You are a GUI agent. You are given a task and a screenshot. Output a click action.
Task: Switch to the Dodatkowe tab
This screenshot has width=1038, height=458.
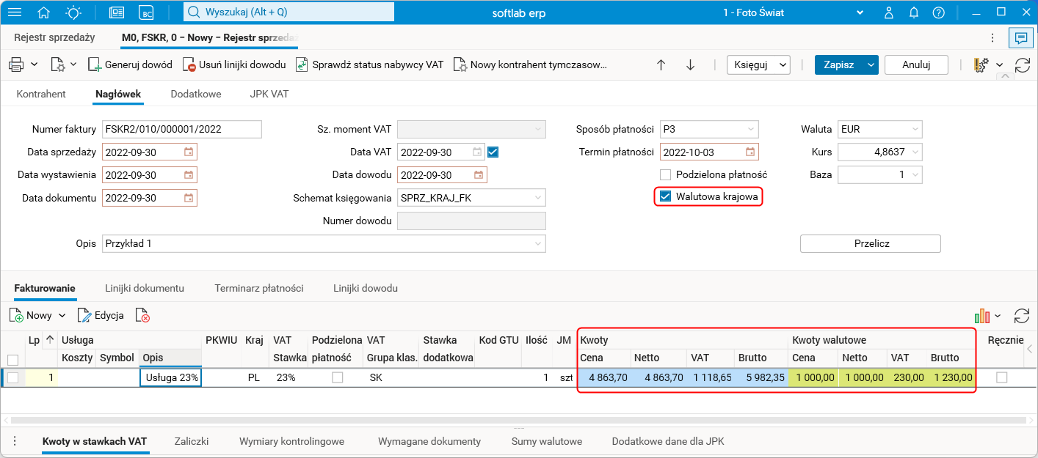point(195,94)
